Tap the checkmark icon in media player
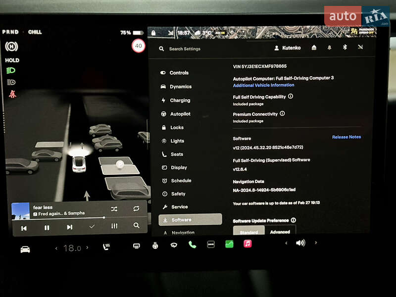The width and height of the screenshot is (396, 297). point(92,227)
